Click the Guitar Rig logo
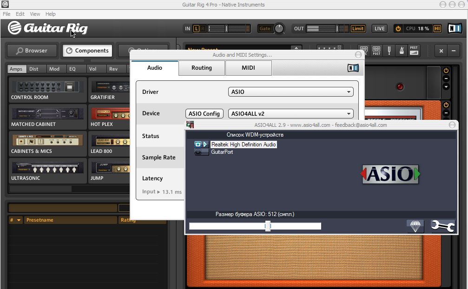 [x=48, y=28]
